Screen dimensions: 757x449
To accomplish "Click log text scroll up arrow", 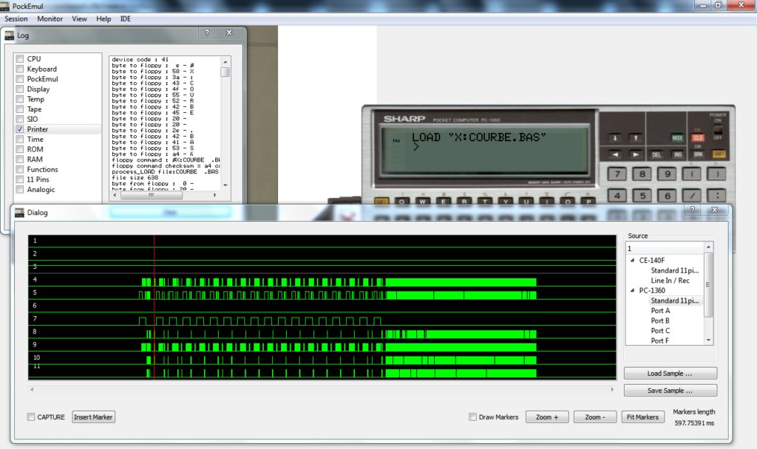I will pyautogui.click(x=225, y=62).
